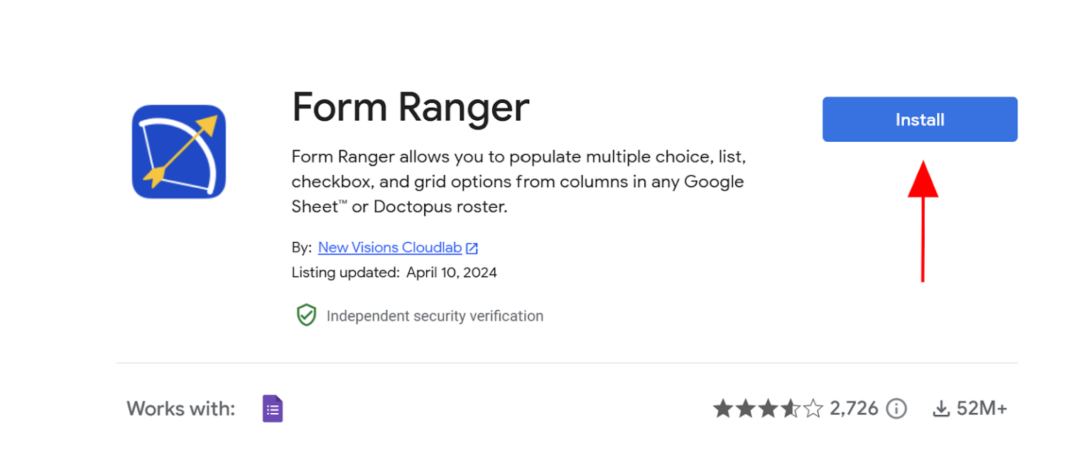Click the By: developer label

click(301, 248)
